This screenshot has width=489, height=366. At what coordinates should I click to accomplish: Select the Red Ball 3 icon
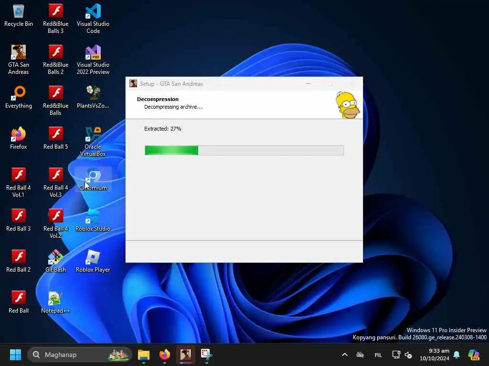click(x=19, y=220)
